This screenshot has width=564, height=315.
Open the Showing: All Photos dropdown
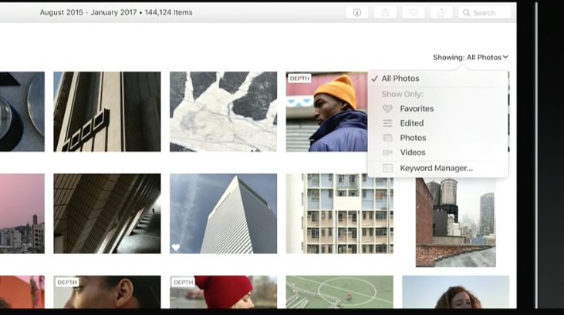(x=470, y=58)
